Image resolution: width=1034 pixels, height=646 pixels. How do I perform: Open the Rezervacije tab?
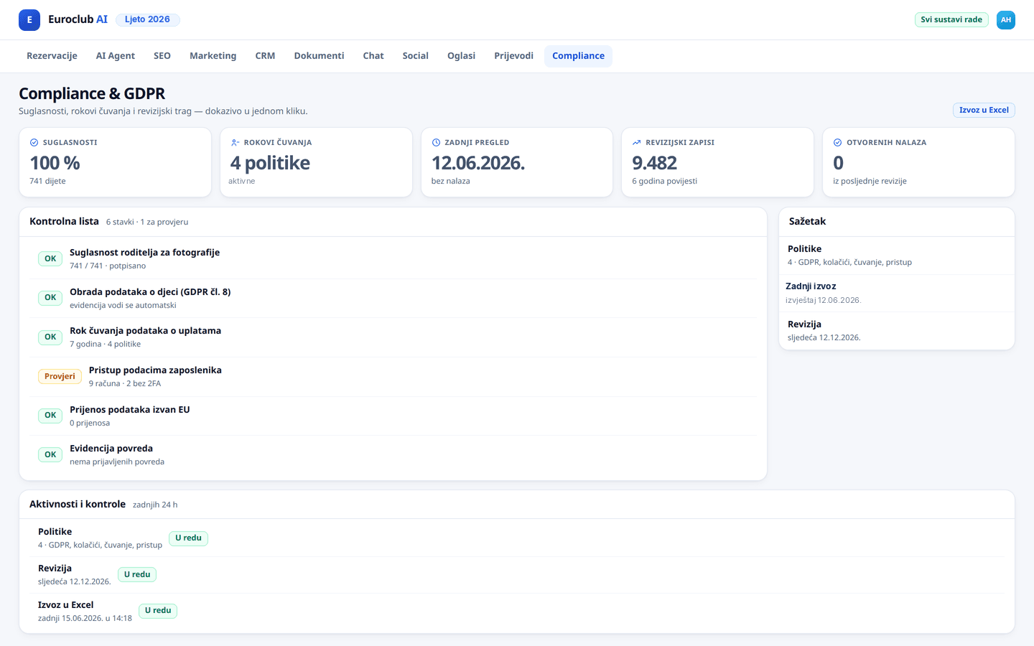[52, 56]
